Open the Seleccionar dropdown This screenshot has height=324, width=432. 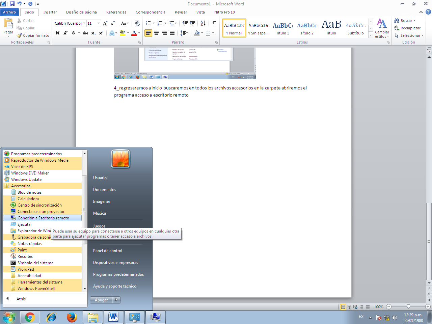(409, 35)
